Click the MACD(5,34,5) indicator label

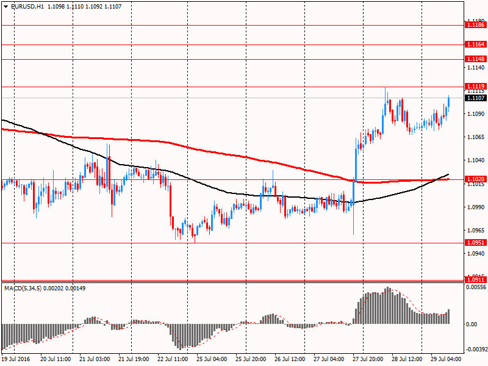[23, 289]
